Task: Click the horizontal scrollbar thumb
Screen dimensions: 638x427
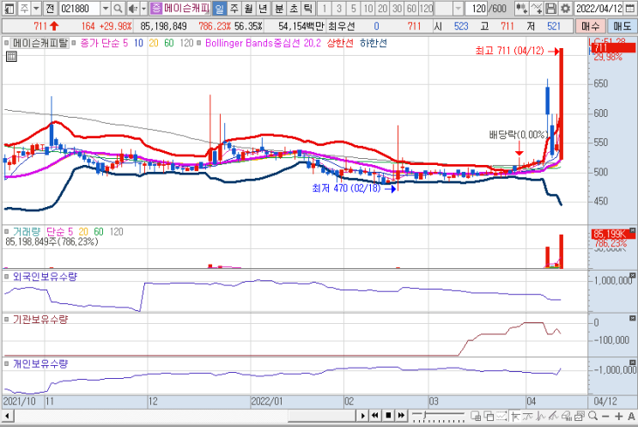Action: (321, 416)
